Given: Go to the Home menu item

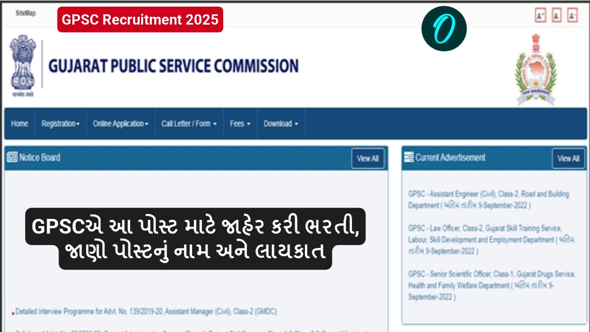Looking at the screenshot, I should (x=19, y=124).
